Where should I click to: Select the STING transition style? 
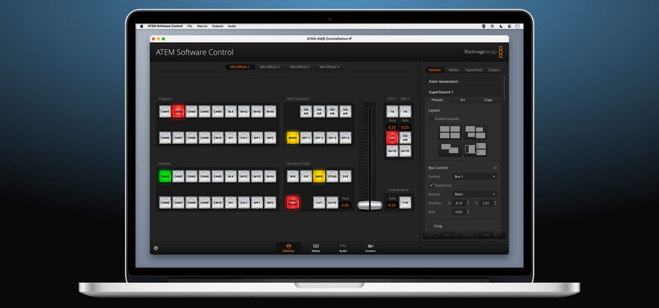332,176
